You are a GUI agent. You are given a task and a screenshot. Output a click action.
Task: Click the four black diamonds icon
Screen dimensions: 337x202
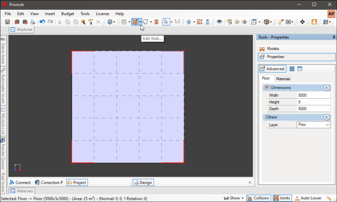point(302,22)
